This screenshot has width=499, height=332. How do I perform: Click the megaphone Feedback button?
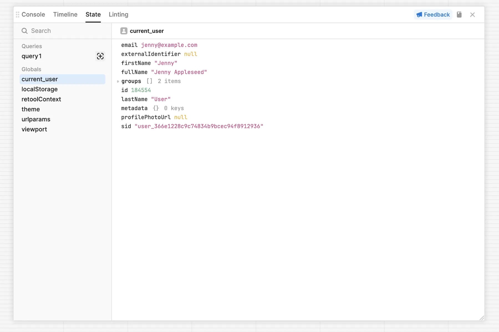433,15
